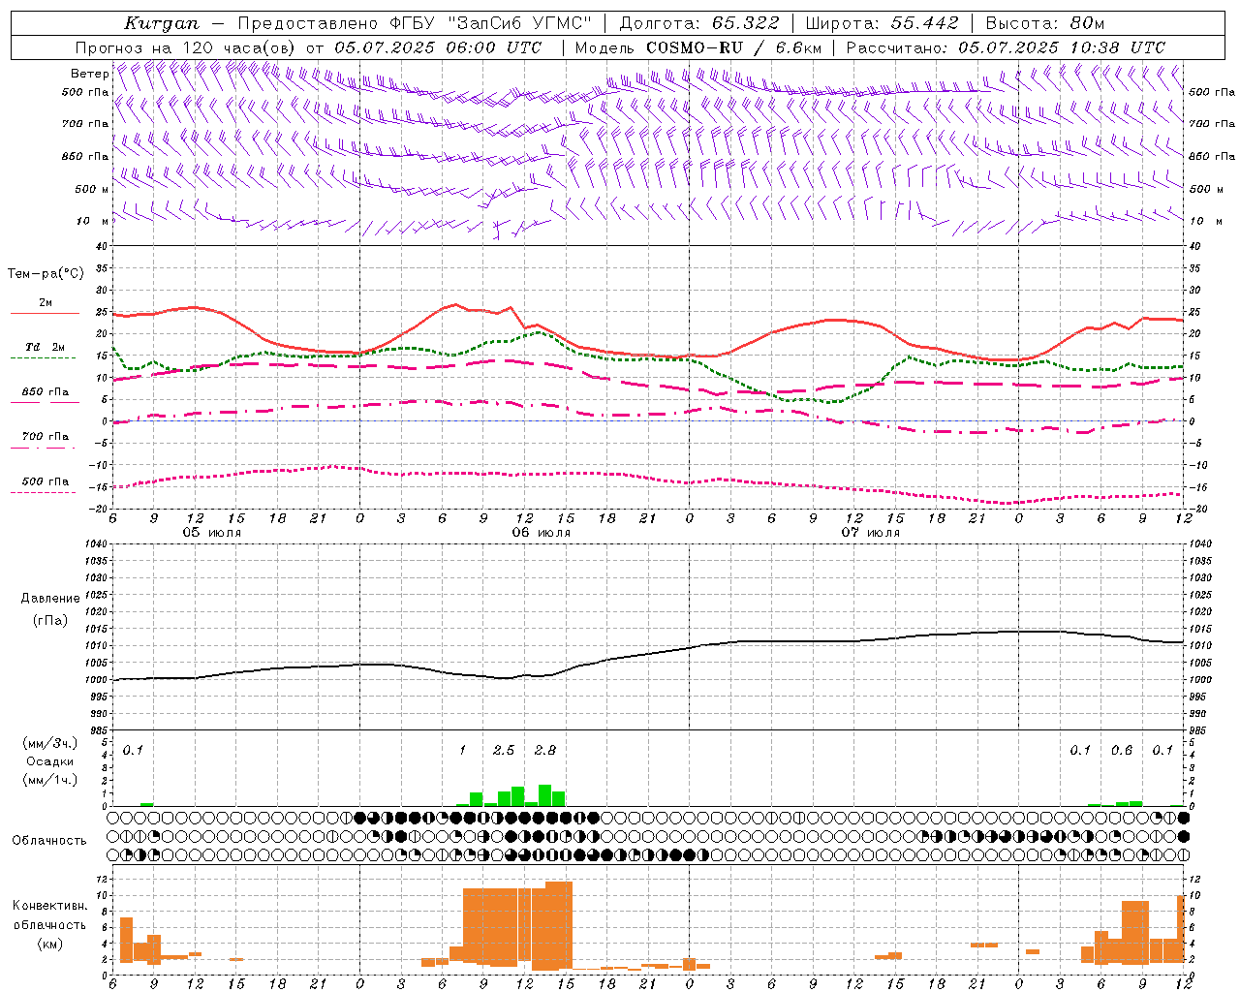Click the station name Kurgan in the header
Image resolution: width=1240 pixels, height=992 pixels.
(161, 23)
